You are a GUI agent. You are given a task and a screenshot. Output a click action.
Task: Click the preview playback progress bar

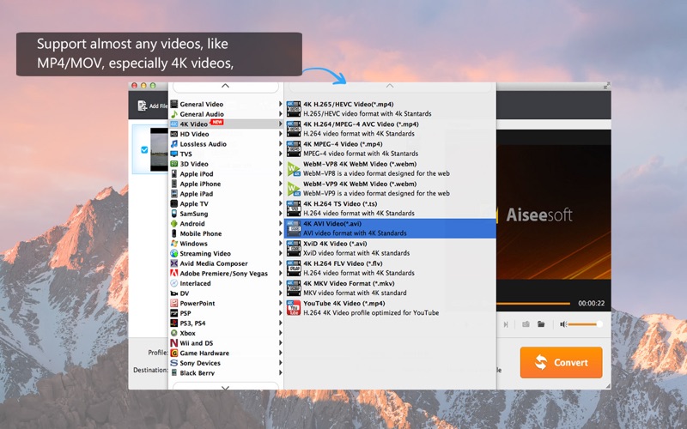click(x=533, y=304)
